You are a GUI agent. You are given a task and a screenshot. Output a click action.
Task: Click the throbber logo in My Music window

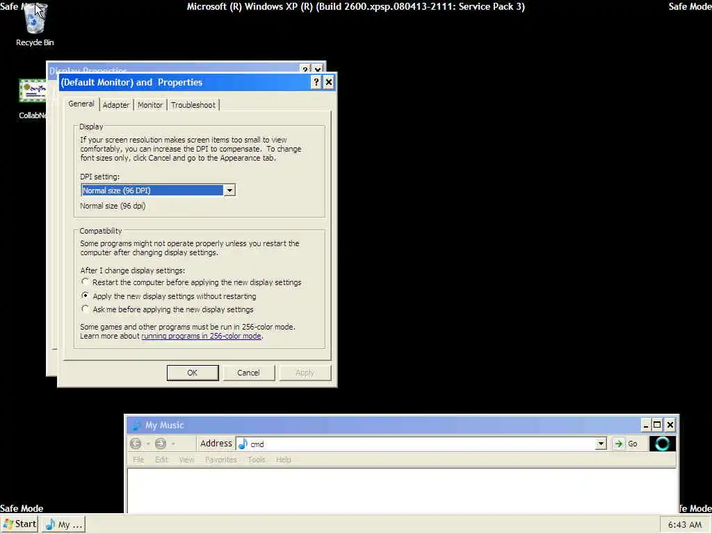[663, 444]
